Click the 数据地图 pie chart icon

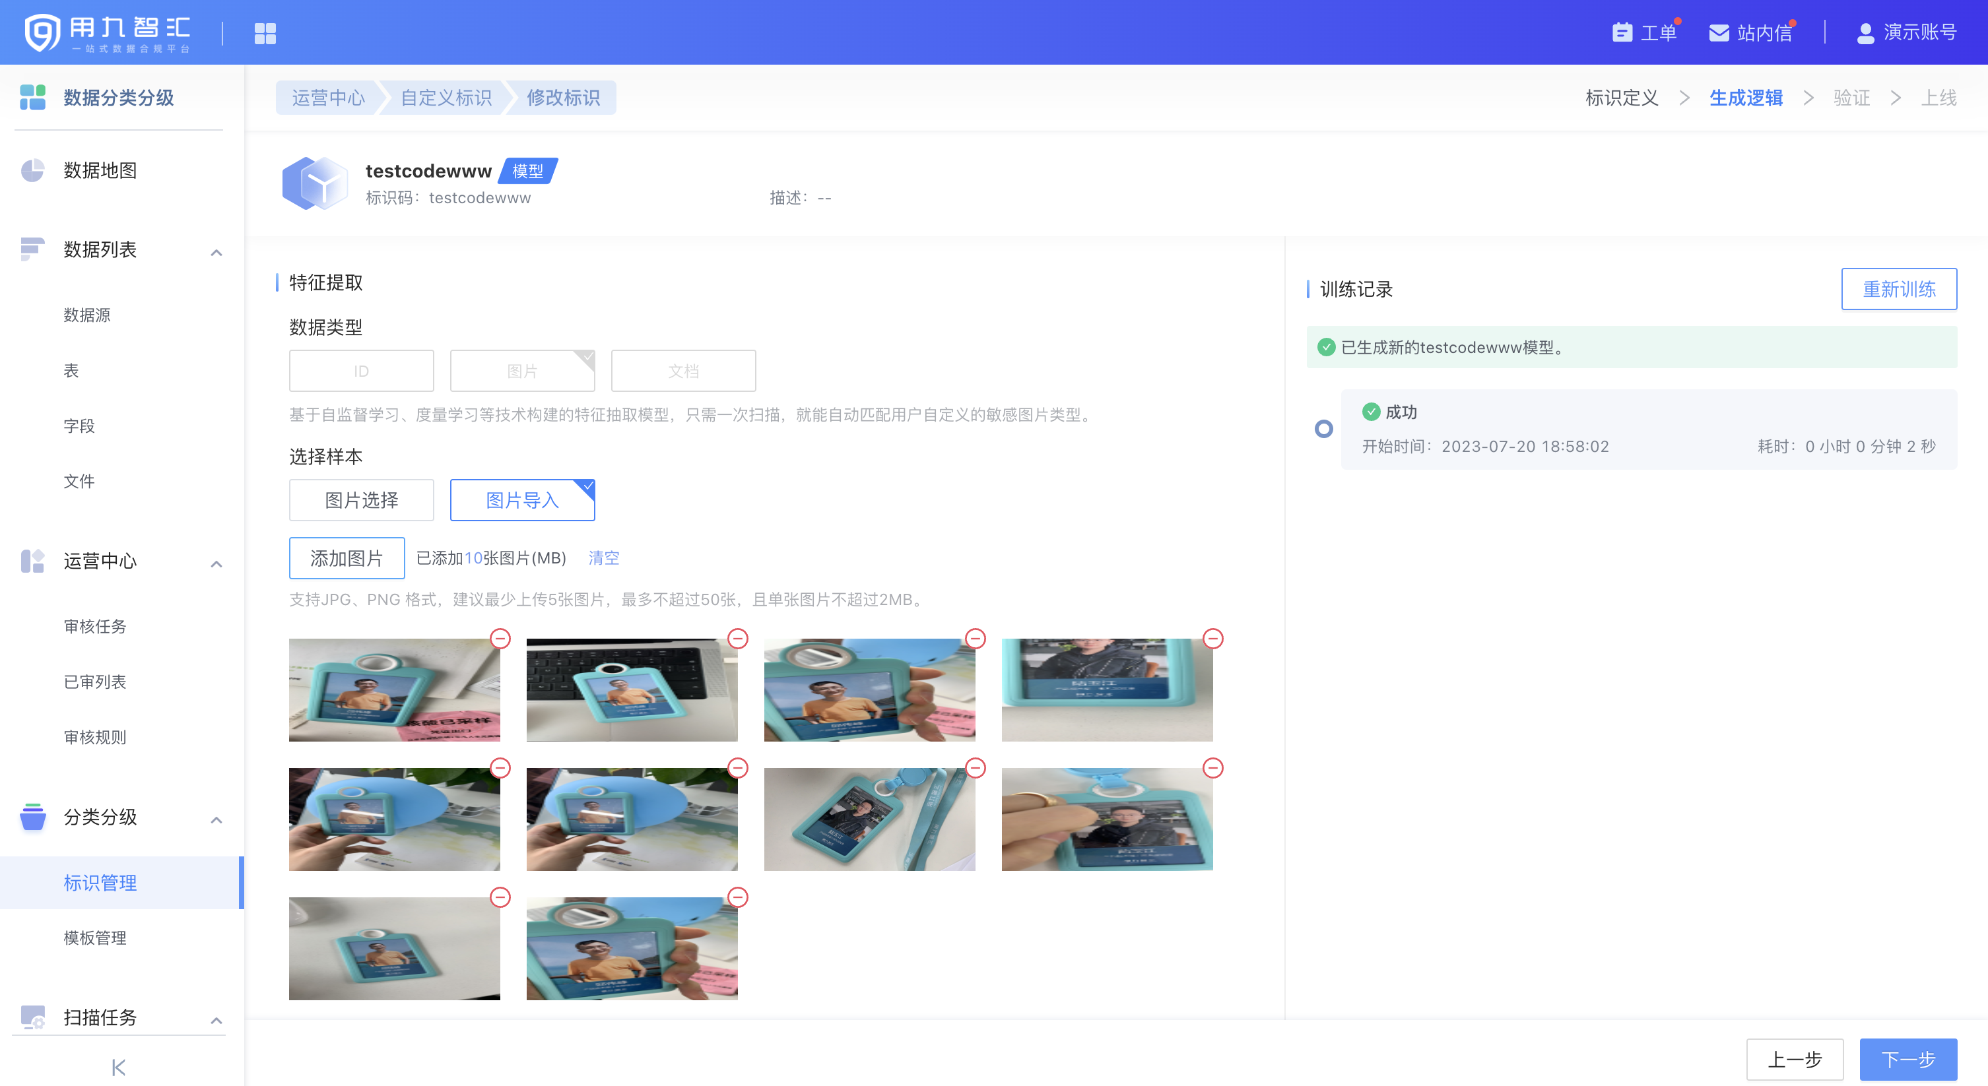[32, 170]
